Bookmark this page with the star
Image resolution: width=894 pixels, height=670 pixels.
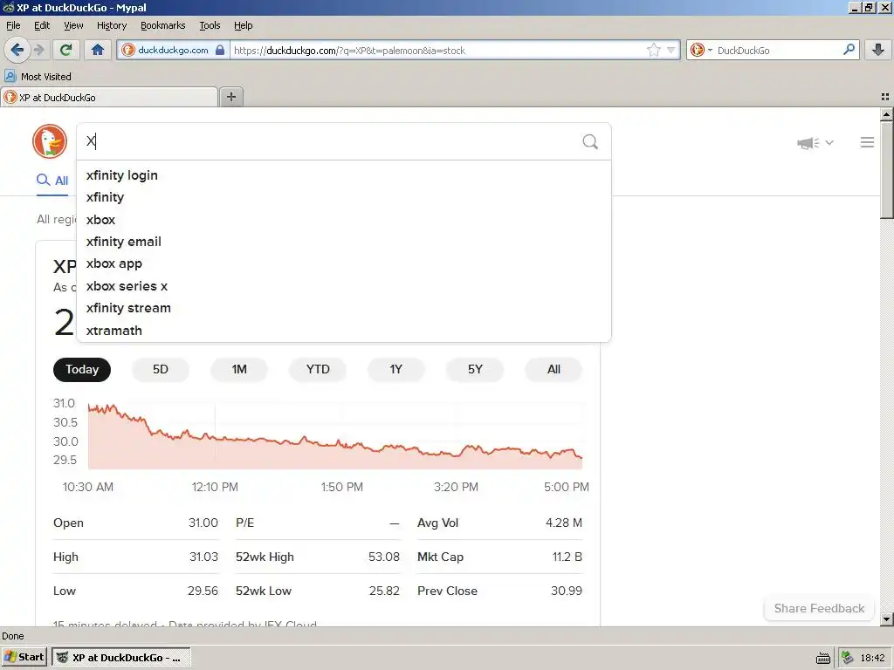pos(653,50)
